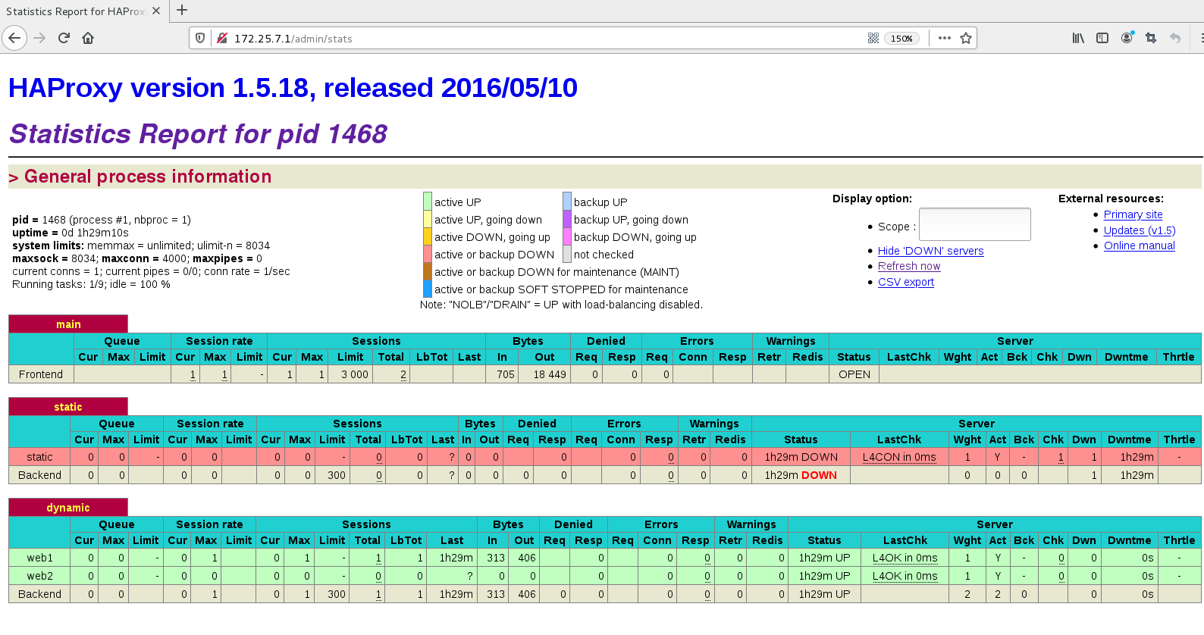Click the 'Backend' label in dynamic table
This screenshot has width=1204, height=635.
coord(39,594)
